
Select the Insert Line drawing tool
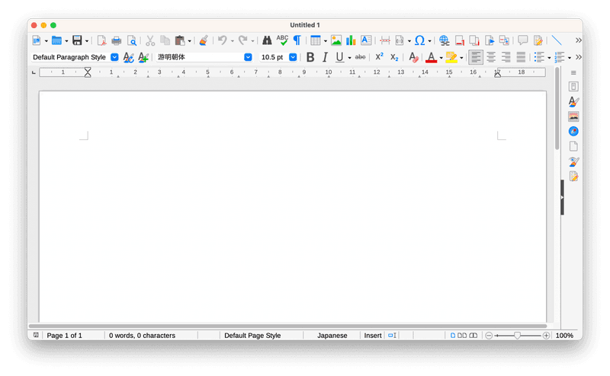[557, 40]
